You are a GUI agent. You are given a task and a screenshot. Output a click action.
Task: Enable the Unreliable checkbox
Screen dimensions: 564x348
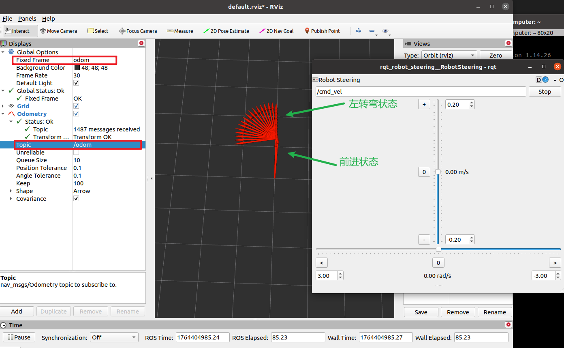coord(76,153)
